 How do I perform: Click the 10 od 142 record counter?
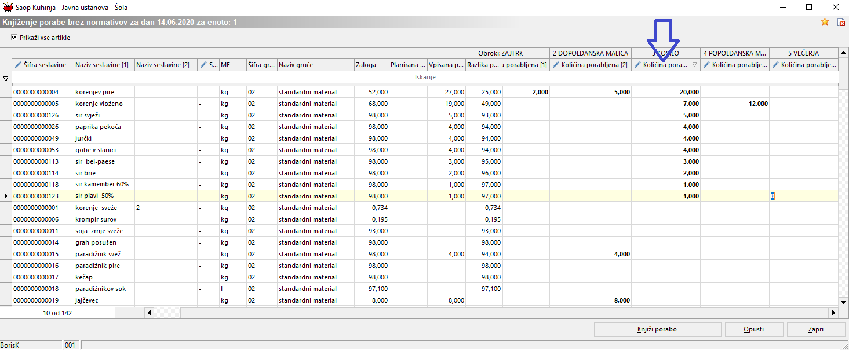tap(57, 313)
